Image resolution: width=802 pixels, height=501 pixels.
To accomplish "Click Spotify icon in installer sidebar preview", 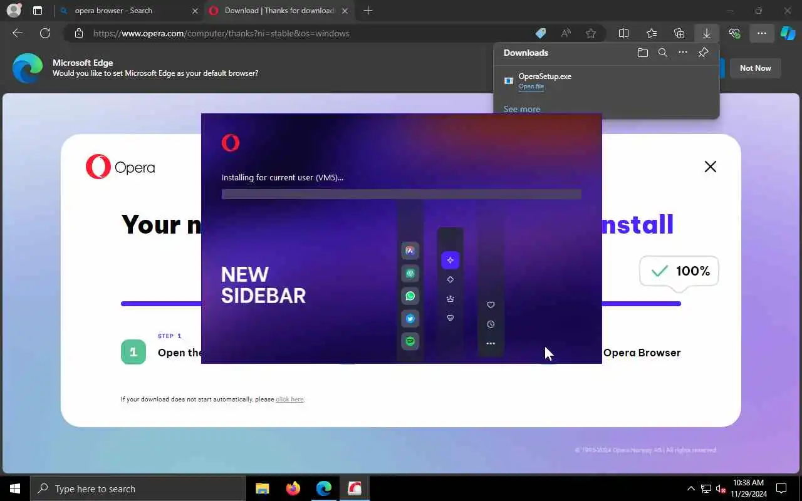I will pyautogui.click(x=410, y=341).
